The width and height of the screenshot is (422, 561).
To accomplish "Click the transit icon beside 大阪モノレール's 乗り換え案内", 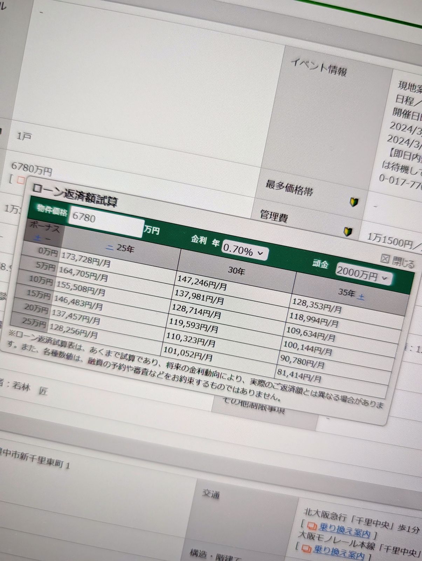I will (306, 548).
